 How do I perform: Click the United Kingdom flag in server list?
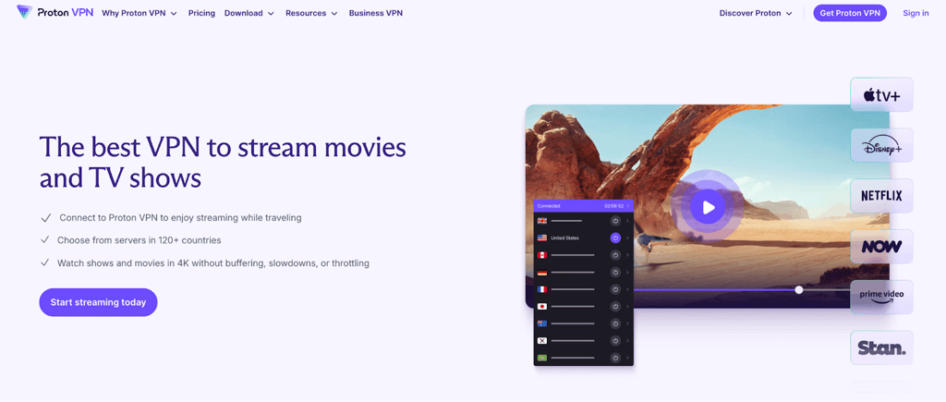click(x=541, y=221)
